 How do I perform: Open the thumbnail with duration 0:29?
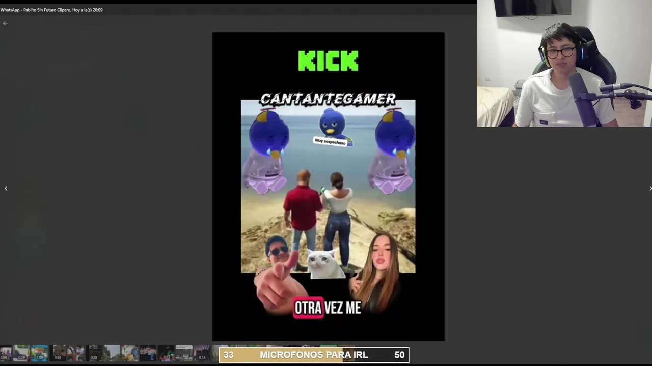(x=21, y=353)
